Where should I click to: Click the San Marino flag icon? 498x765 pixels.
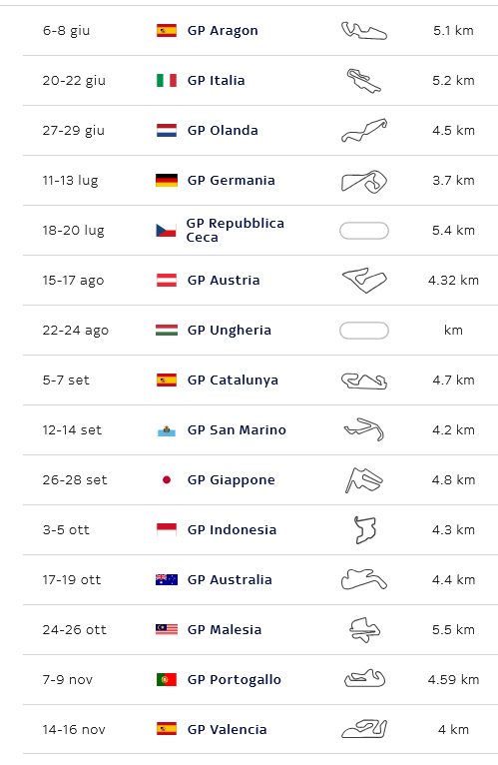[x=167, y=430]
